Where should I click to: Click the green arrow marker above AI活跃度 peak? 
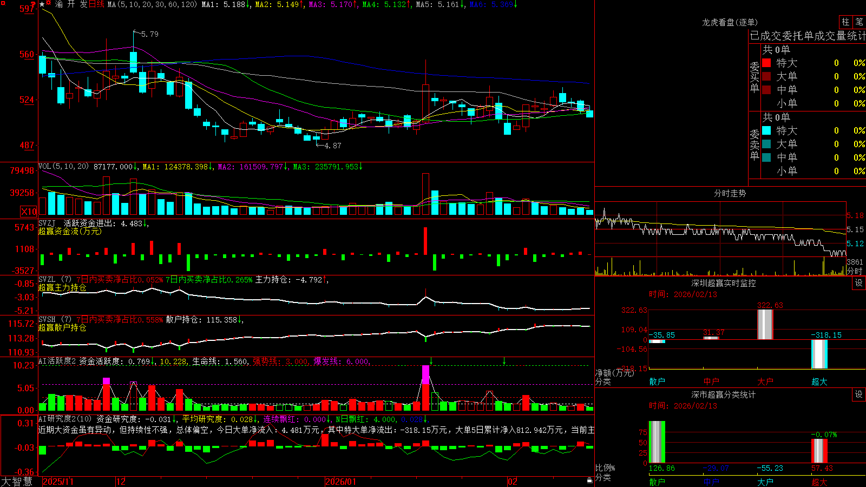[x=431, y=361]
